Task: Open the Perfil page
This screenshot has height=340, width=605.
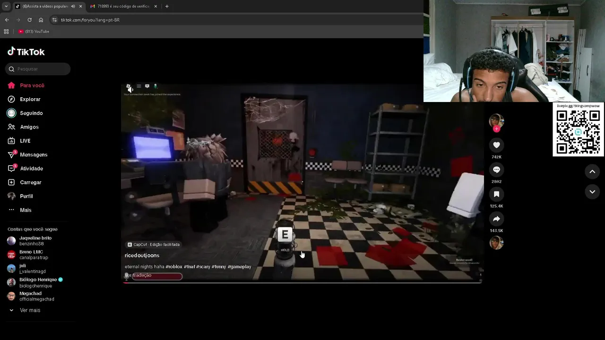Action: pos(20,196)
